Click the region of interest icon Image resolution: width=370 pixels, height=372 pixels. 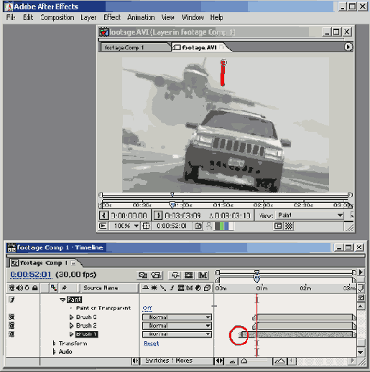pyautogui.click(x=278, y=226)
